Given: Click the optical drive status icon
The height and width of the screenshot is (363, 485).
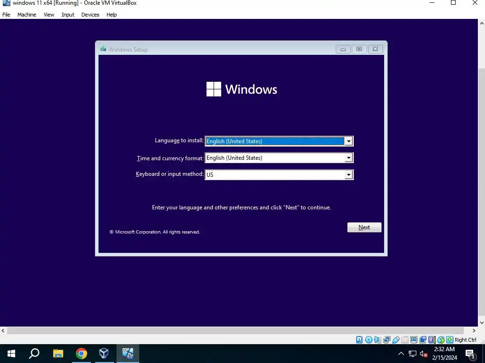Looking at the screenshot, I should pyautogui.click(x=368, y=339).
